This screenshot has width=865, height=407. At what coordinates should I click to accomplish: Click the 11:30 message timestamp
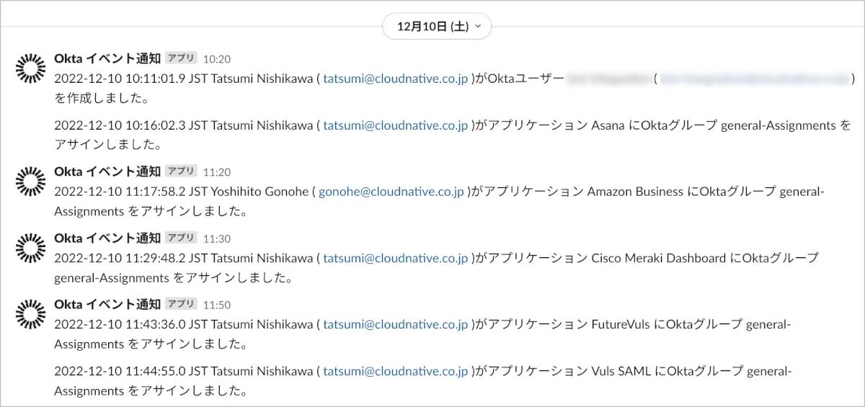pyautogui.click(x=217, y=238)
